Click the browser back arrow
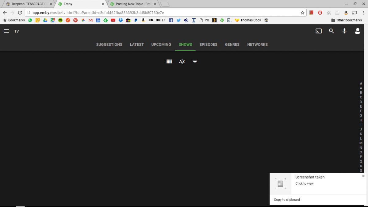Image resolution: width=368 pixels, height=207 pixels. (x=5, y=13)
